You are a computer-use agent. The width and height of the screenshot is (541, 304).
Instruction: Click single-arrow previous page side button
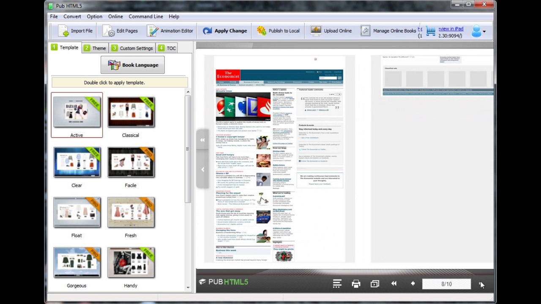(202, 169)
